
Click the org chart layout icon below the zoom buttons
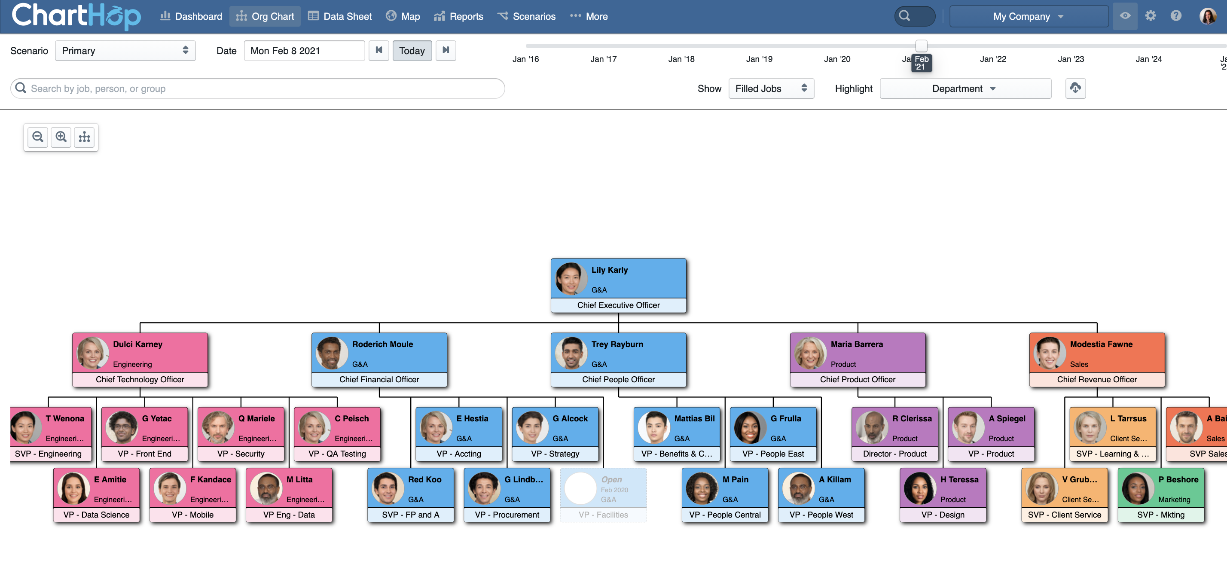pyautogui.click(x=84, y=137)
